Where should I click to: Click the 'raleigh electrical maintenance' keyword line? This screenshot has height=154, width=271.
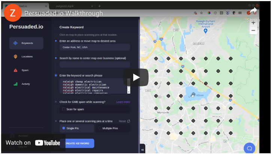pyautogui.click(x=86, y=87)
